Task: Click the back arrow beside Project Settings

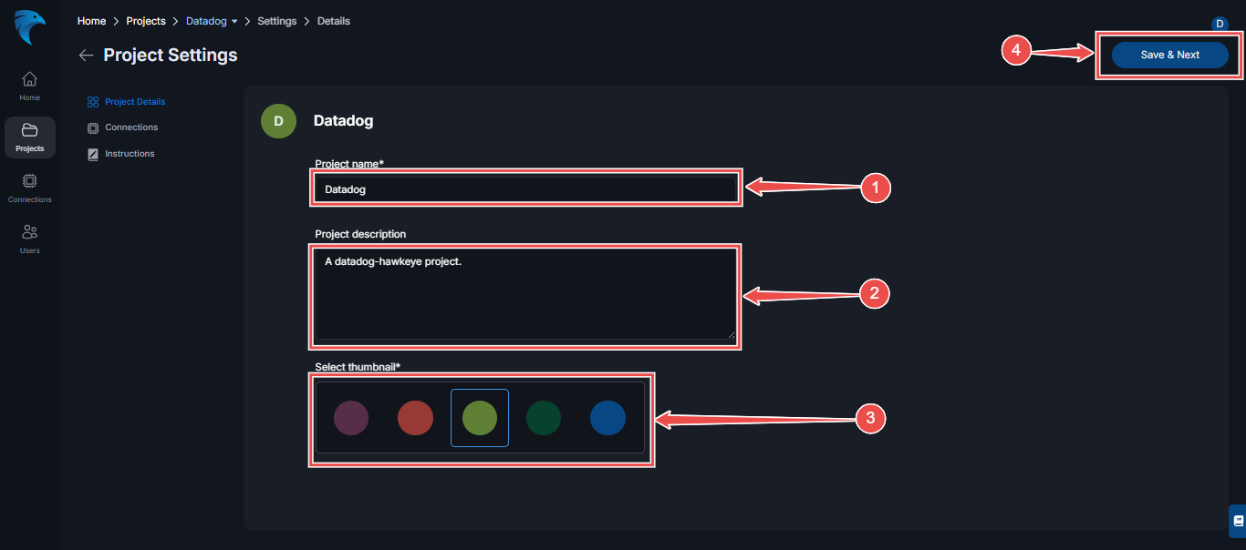Action: point(86,56)
